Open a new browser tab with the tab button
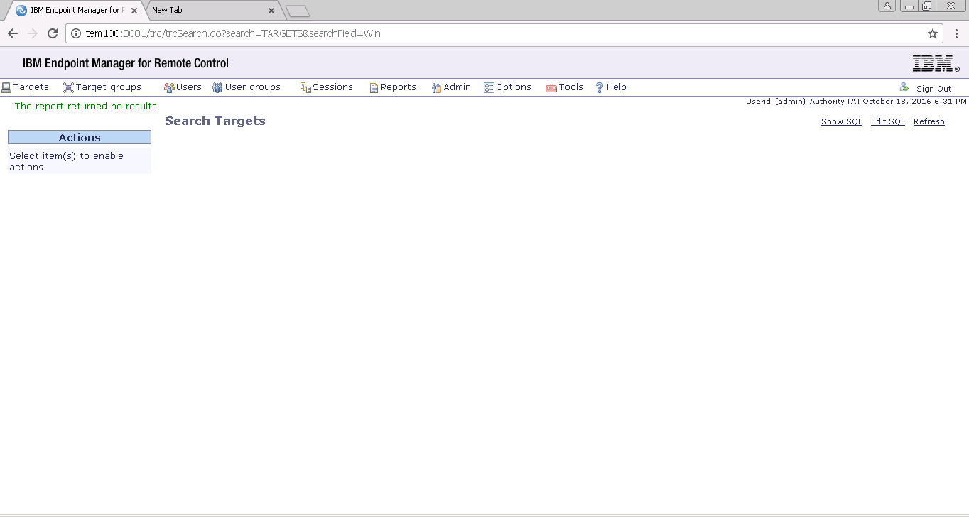Viewport: 969px width, 517px height. click(x=298, y=11)
